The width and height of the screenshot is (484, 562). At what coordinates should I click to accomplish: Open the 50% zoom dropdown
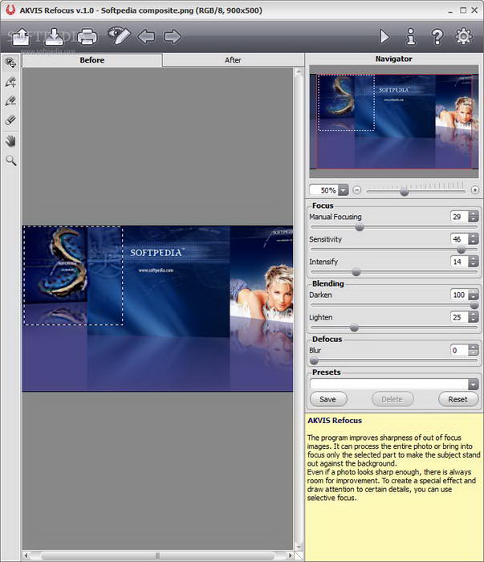(x=344, y=190)
